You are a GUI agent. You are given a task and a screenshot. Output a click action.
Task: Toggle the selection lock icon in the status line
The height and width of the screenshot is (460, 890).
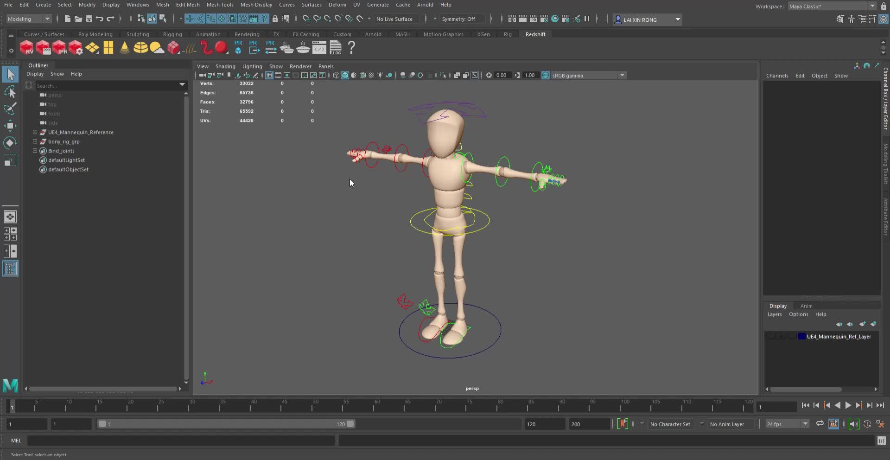275,19
